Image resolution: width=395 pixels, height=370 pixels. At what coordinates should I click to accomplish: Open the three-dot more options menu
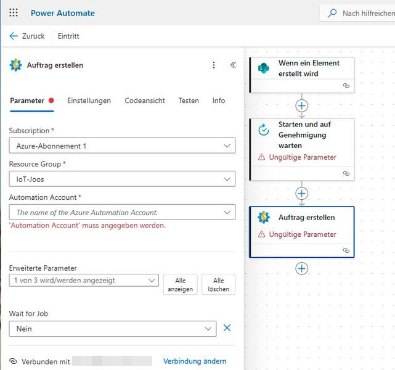tap(214, 65)
